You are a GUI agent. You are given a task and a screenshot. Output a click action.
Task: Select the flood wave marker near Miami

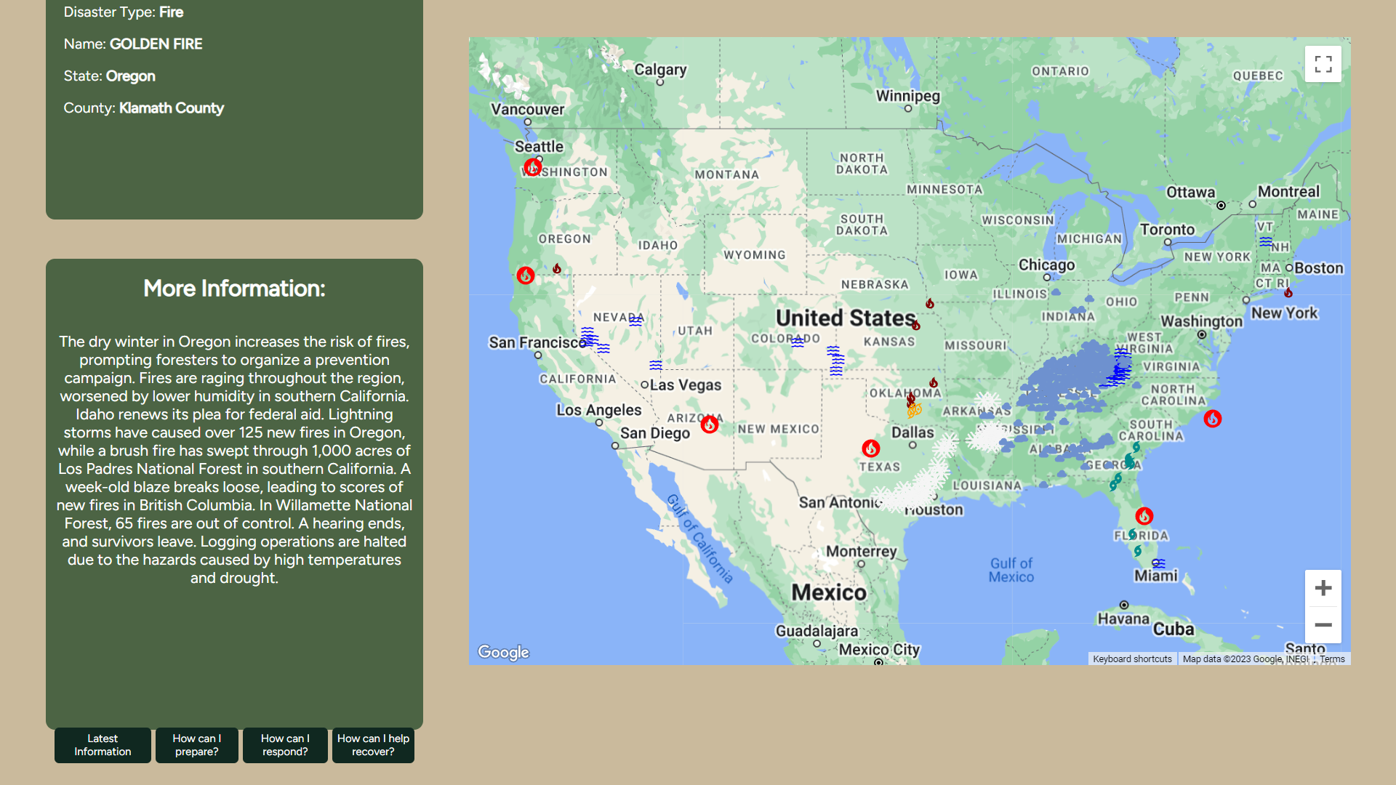pyautogui.click(x=1158, y=563)
